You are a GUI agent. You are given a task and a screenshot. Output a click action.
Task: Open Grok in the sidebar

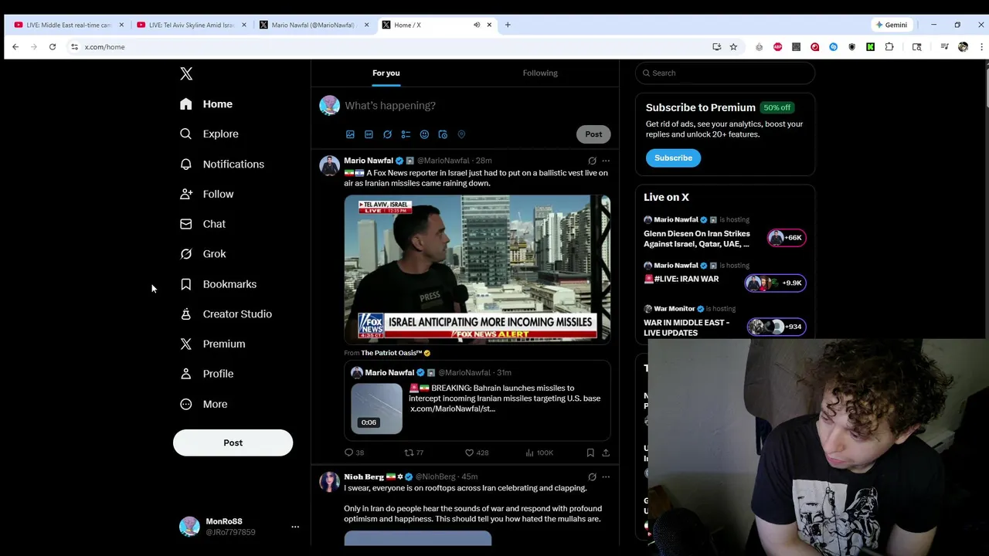pyautogui.click(x=203, y=253)
